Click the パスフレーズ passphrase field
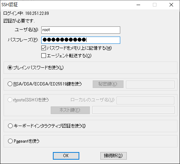This screenshot has height=164, width=180. 81,40
